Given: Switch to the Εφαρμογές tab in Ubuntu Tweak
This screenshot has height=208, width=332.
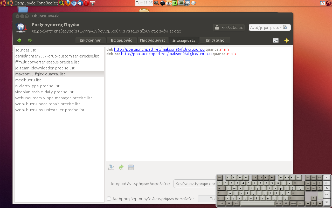Looking at the screenshot, I should pyautogui.click(x=121, y=40).
